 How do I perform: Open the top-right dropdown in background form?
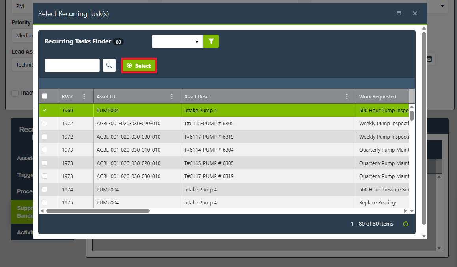coord(442,6)
